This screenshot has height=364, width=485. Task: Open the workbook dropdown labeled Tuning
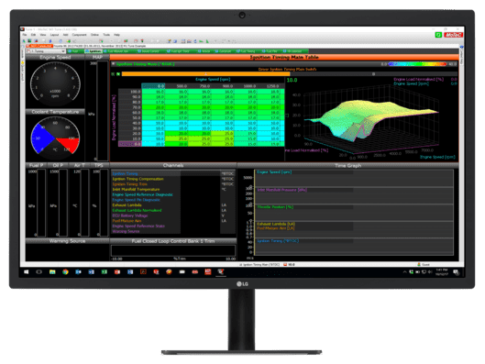(x=46, y=51)
